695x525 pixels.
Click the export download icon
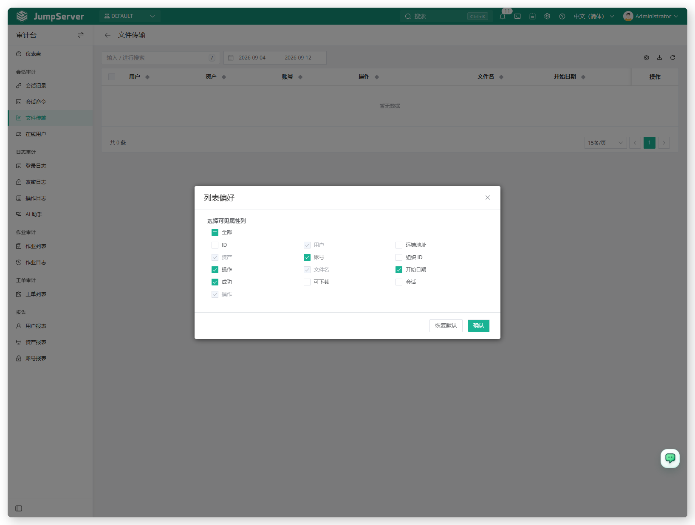click(x=659, y=58)
